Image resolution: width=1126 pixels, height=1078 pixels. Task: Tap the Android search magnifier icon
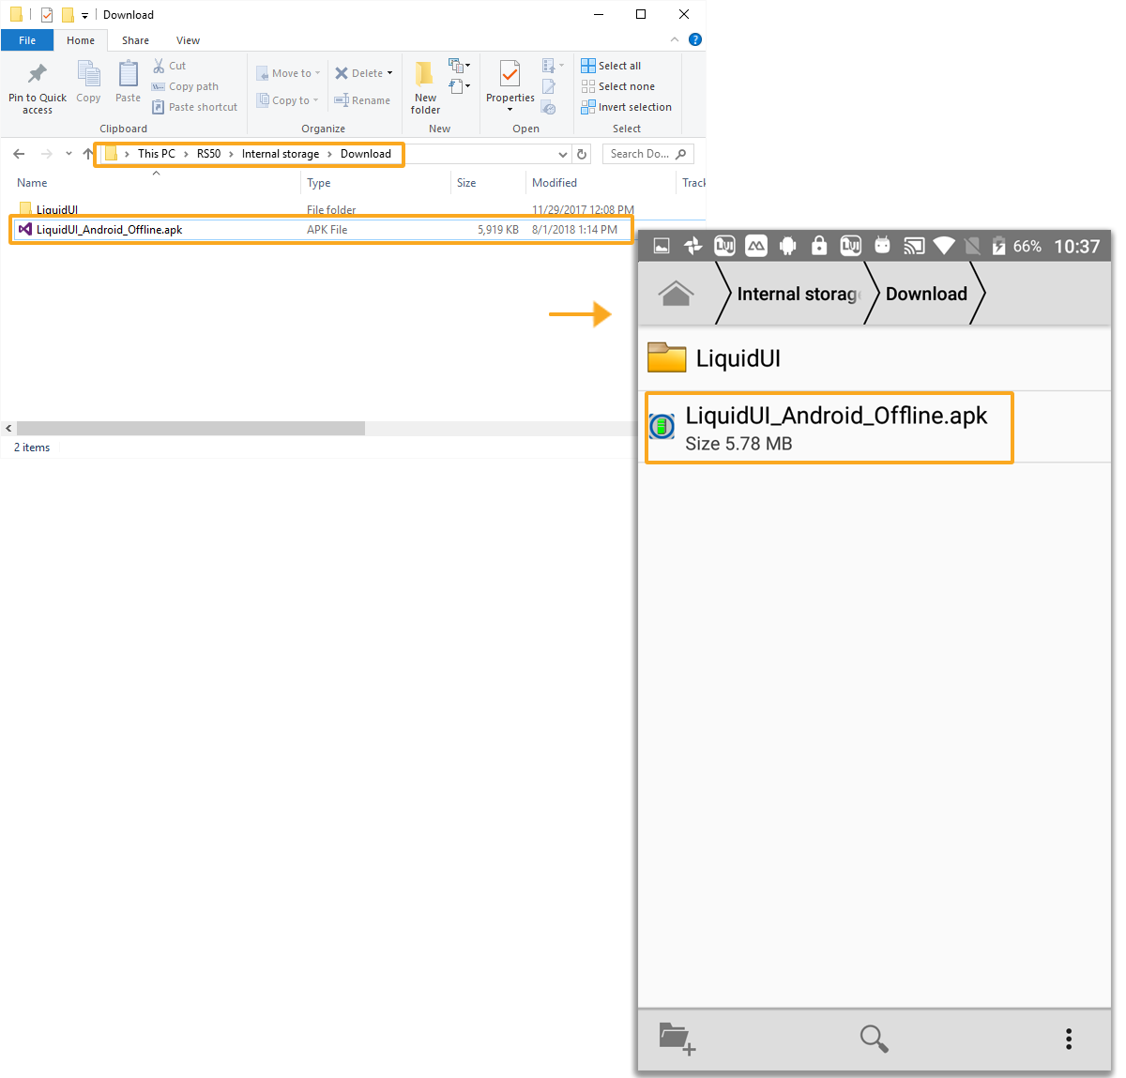(x=875, y=1039)
